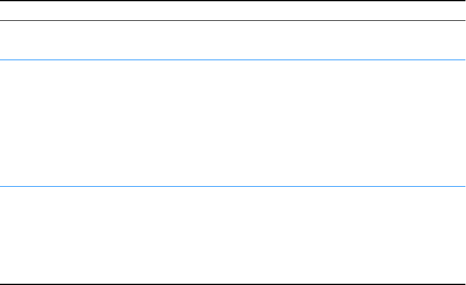
Task: Click right end of the bottom border line
Action: [x=464, y=284]
